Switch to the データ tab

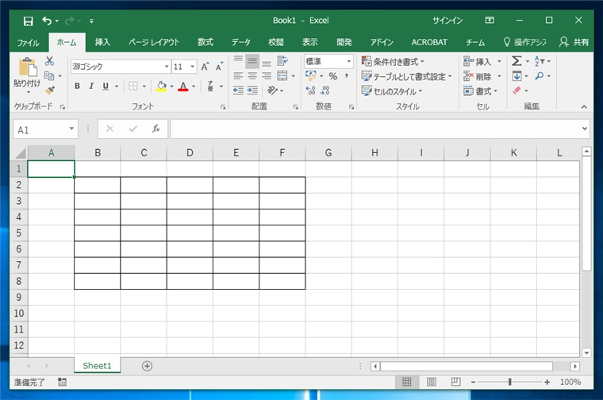(240, 42)
